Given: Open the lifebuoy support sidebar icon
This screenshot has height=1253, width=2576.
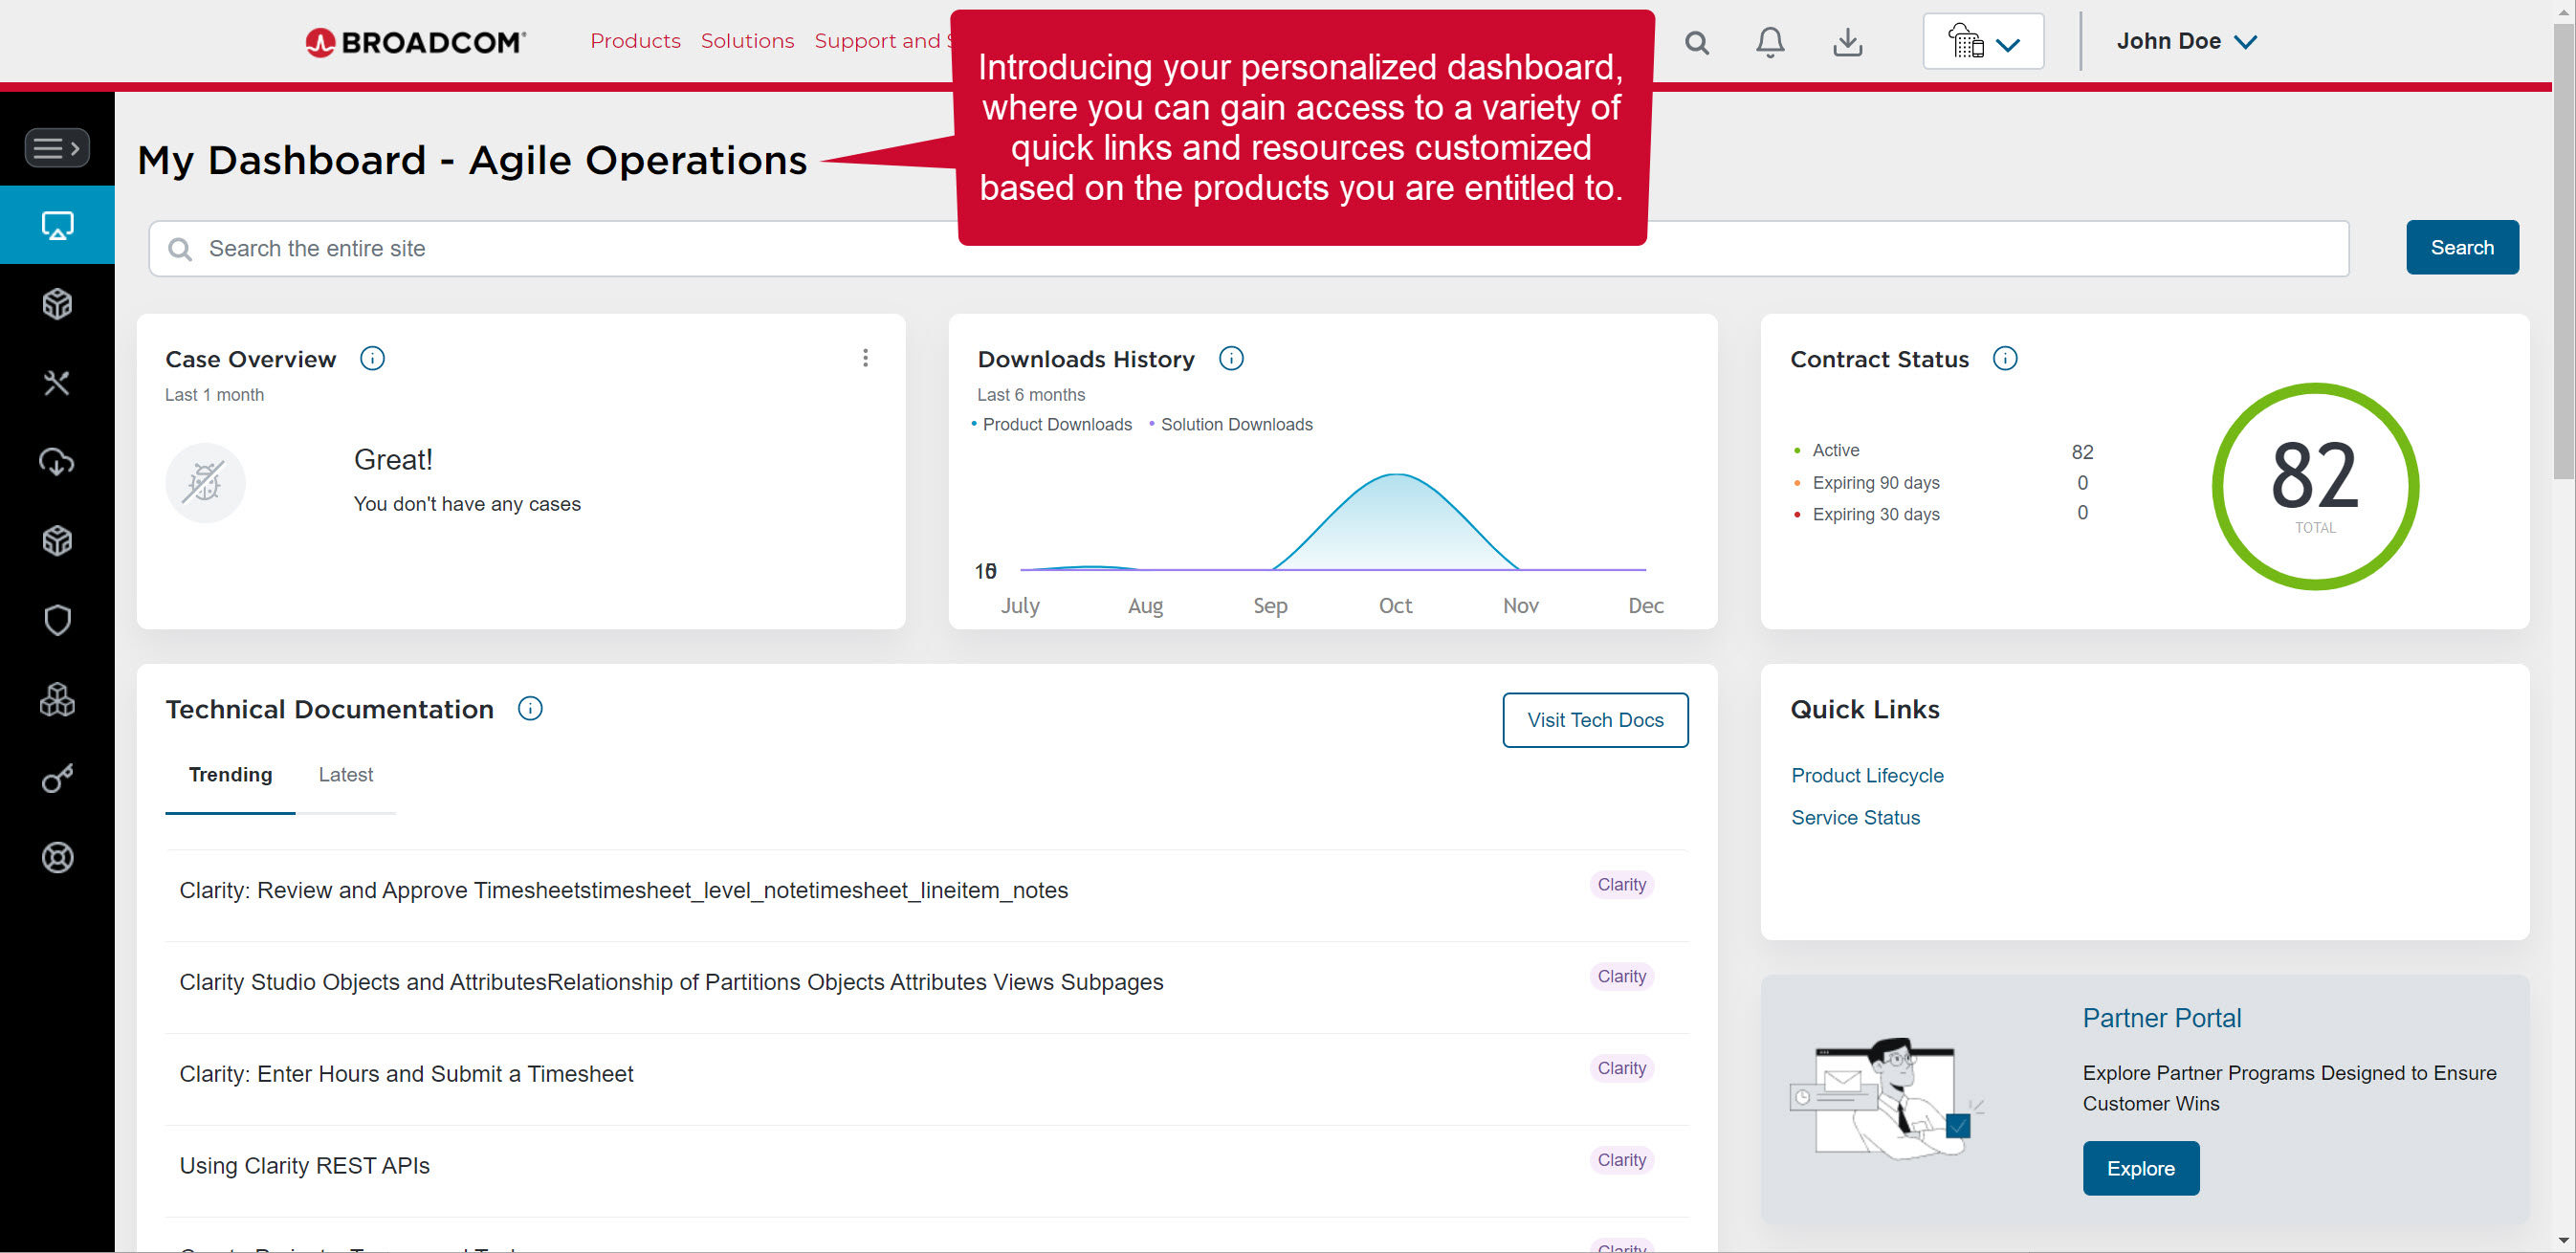Looking at the screenshot, I should [x=57, y=857].
